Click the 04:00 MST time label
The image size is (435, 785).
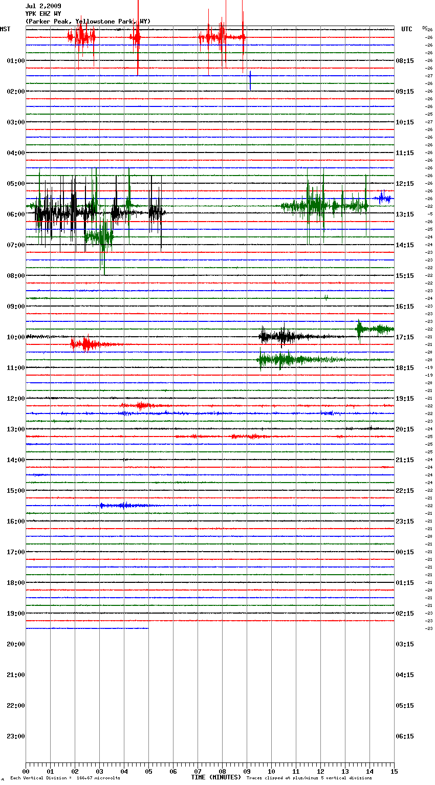16,153
